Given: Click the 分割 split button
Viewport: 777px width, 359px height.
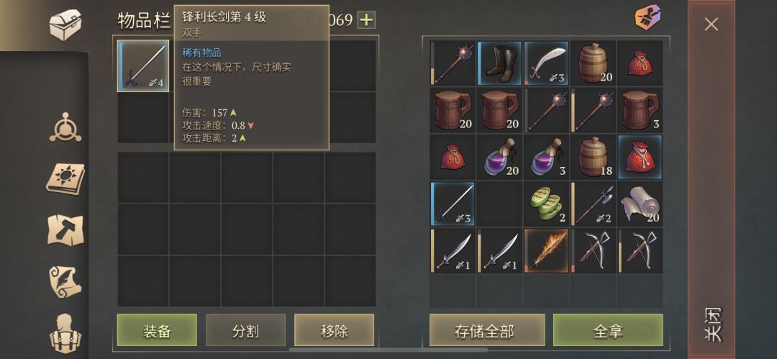Looking at the screenshot, I should (246, 330).
